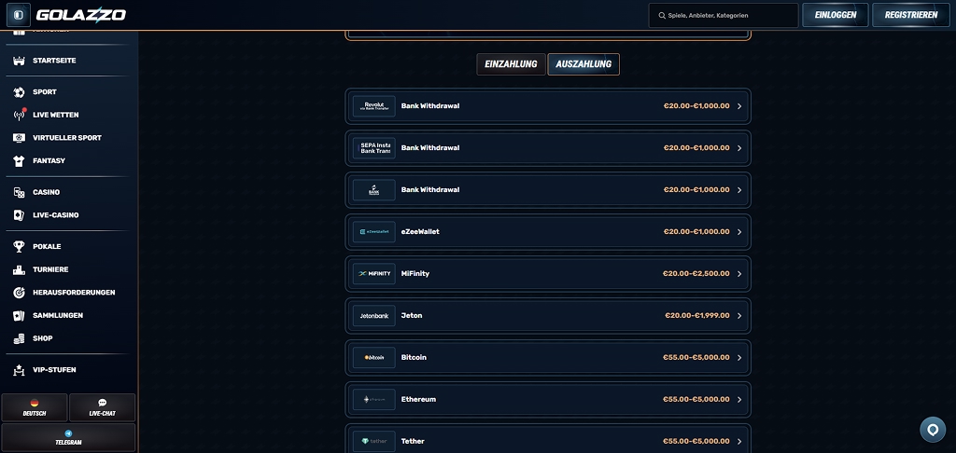Click the eZeeWallet method name
Viewport: 956px width, 453px height.
tap(420, 232)
